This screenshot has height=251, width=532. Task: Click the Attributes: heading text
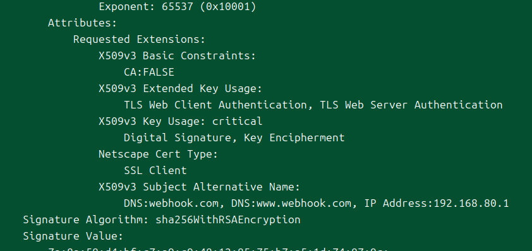pyautogui.click(x=82, y=23)
